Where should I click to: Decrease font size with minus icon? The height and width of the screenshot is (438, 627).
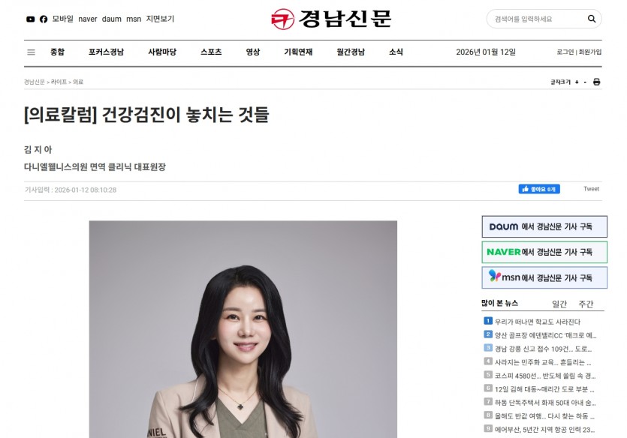coord(585,82)
